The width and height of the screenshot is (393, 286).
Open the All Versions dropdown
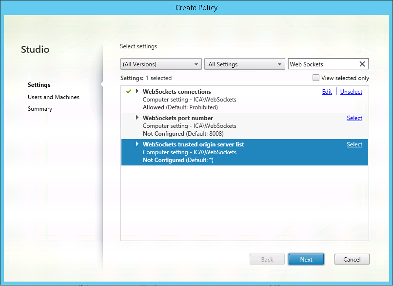click(x=161, y=64)
